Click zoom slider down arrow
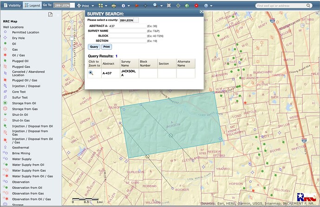This screenshot has height=207, width=320. pos(72,69)
